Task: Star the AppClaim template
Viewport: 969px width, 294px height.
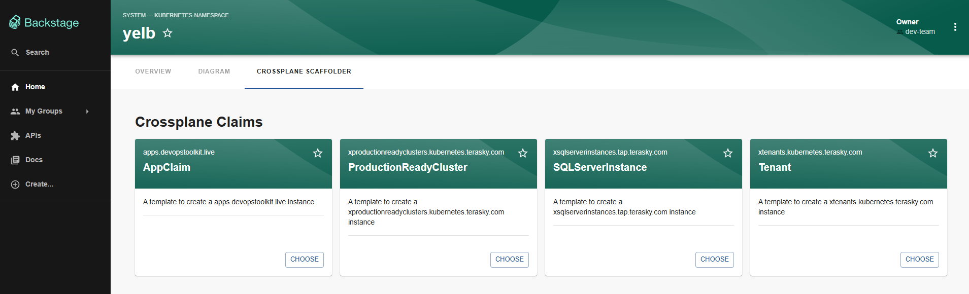Action: 318,153
